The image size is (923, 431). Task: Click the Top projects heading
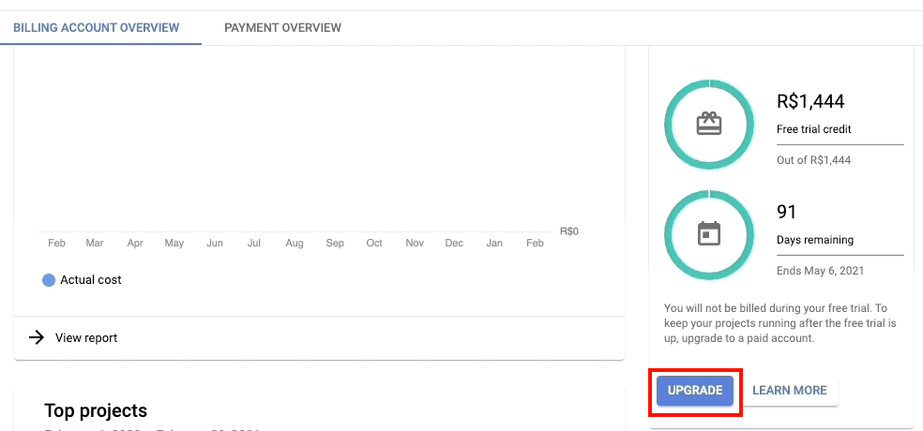[96, 410]
